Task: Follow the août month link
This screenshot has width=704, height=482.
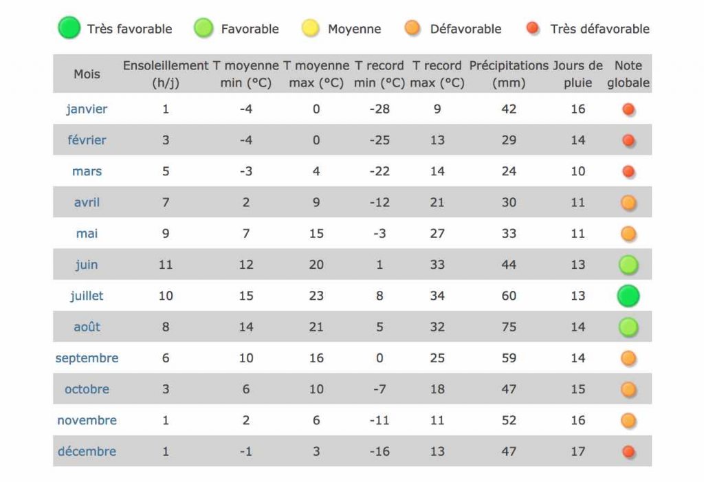Action: (87, 327)
